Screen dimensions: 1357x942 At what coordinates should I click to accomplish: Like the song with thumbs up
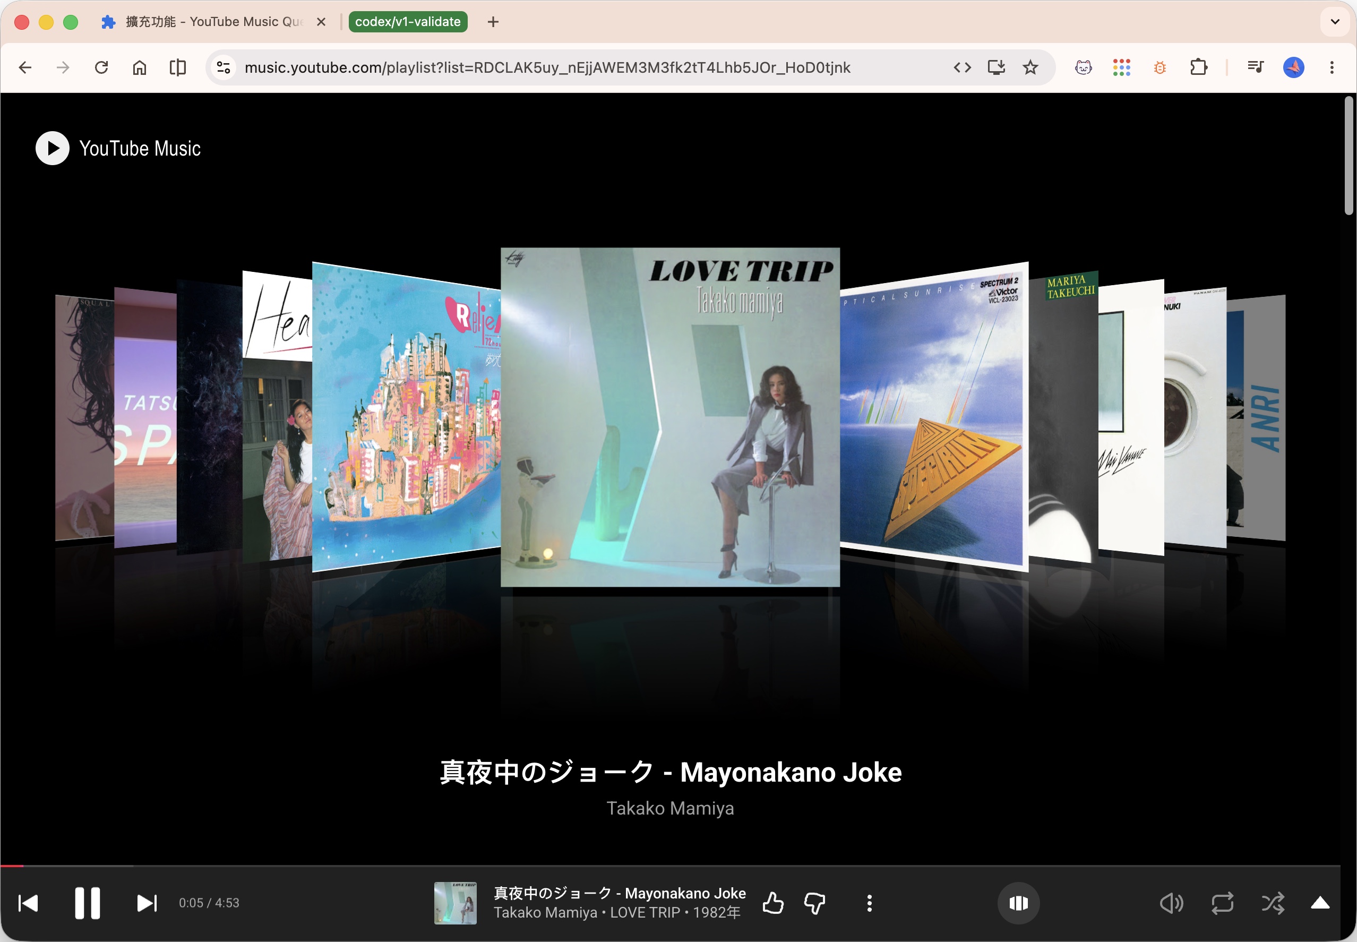pyautogui.click(x=773, y=903)
